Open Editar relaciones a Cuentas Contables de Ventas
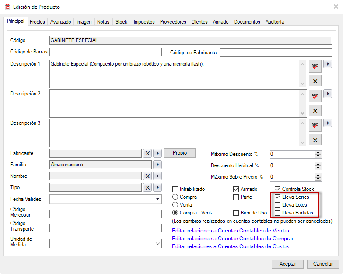This screenshot has height=274, width=343. click(231, 231)
